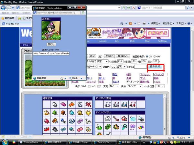Pick the pink flower earring
Screen dimensions: 194x145
(80, 129)
